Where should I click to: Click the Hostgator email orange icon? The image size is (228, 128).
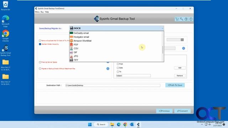point(71,37)
